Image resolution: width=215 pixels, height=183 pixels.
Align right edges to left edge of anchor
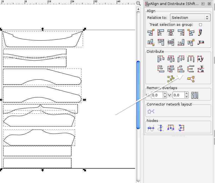[x=151, y=32]
